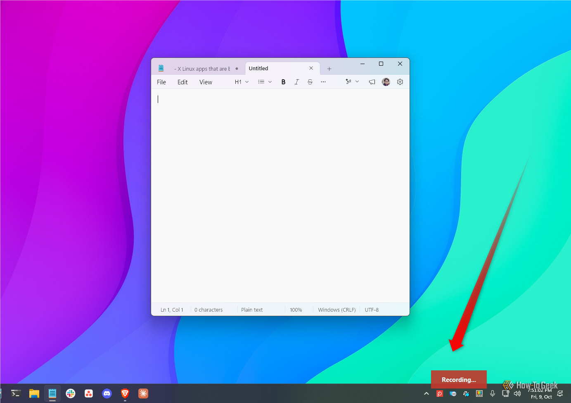Viewport: 571px width, 403px height.
Task: Open the File menu
Action: [161, 82]
